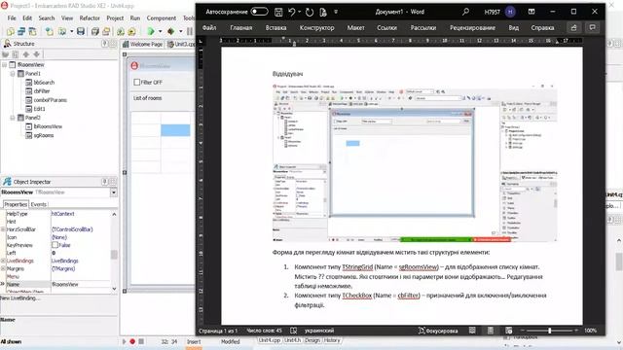
Task: Collapse the Panel1 tree node
Action: (x=13, y=74)
